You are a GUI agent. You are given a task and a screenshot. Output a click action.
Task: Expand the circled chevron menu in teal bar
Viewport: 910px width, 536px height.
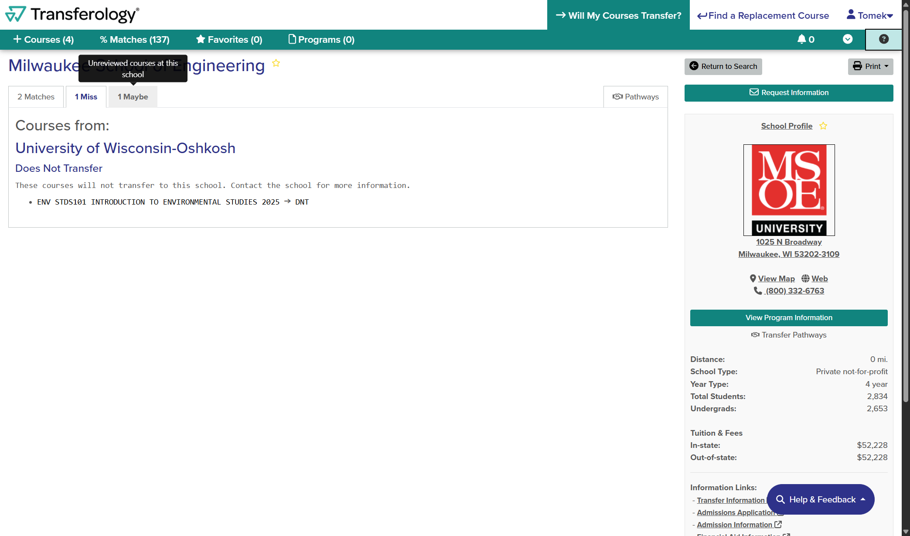(x=847, y=39)
